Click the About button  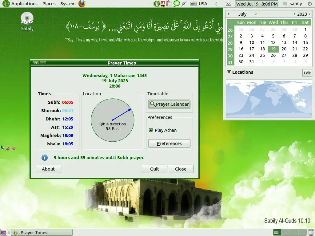tap(48, 169)
